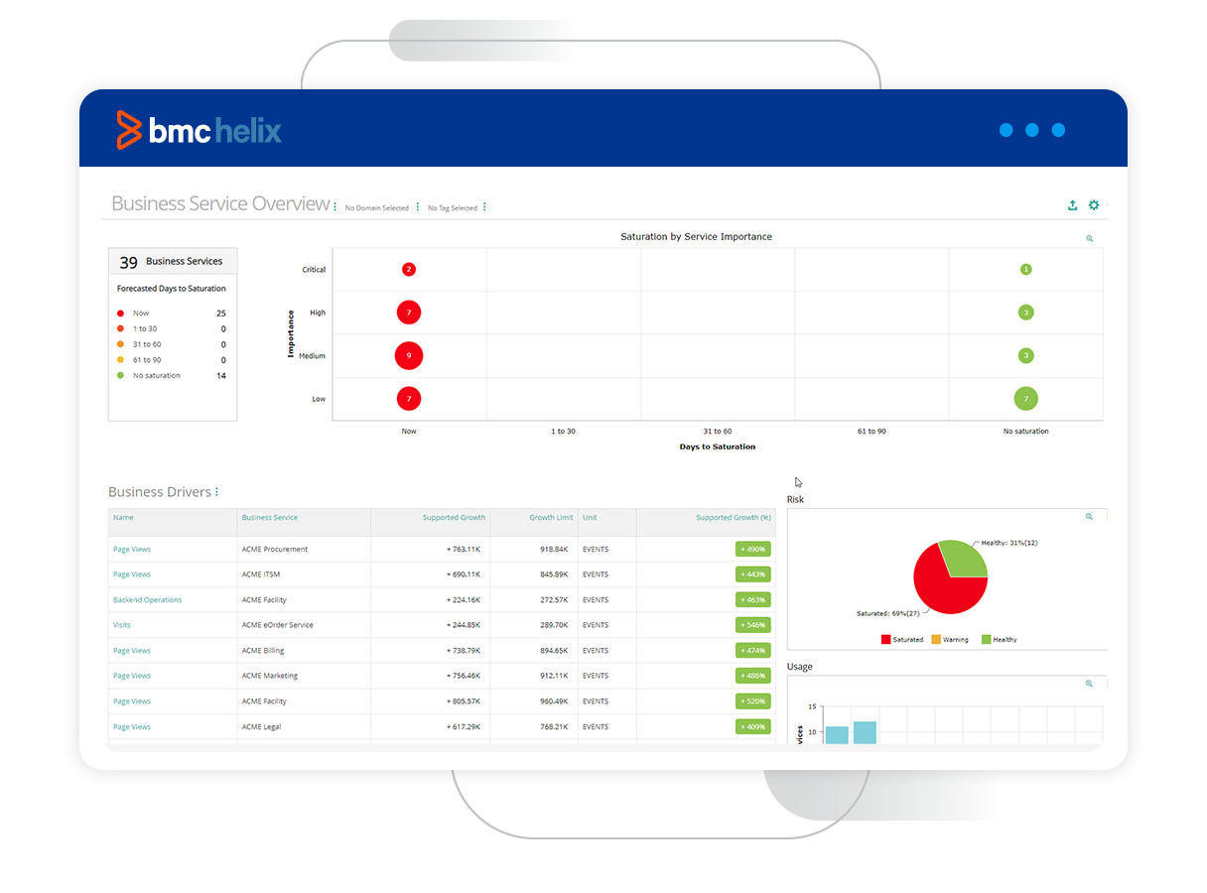Screen dimensions: 1207x893
Task: Open the Backend Operations link
Action: [x=147, y=600]
